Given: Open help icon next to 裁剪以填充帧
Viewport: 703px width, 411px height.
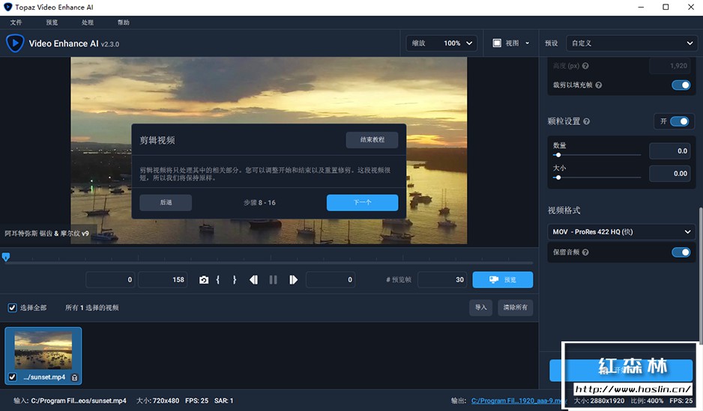Looking at the screenshot, I should [599, 85].
